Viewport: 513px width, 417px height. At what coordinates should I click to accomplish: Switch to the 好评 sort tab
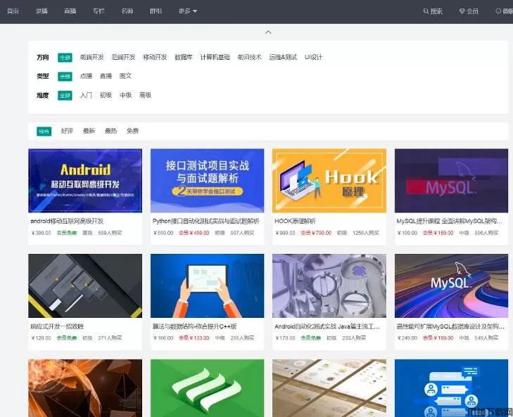[x=67, y=131]
